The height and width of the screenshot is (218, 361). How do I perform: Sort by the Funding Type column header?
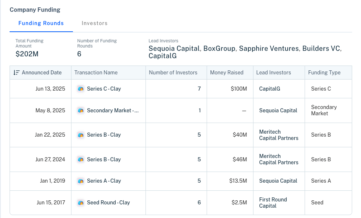click(x=324, y=73)
